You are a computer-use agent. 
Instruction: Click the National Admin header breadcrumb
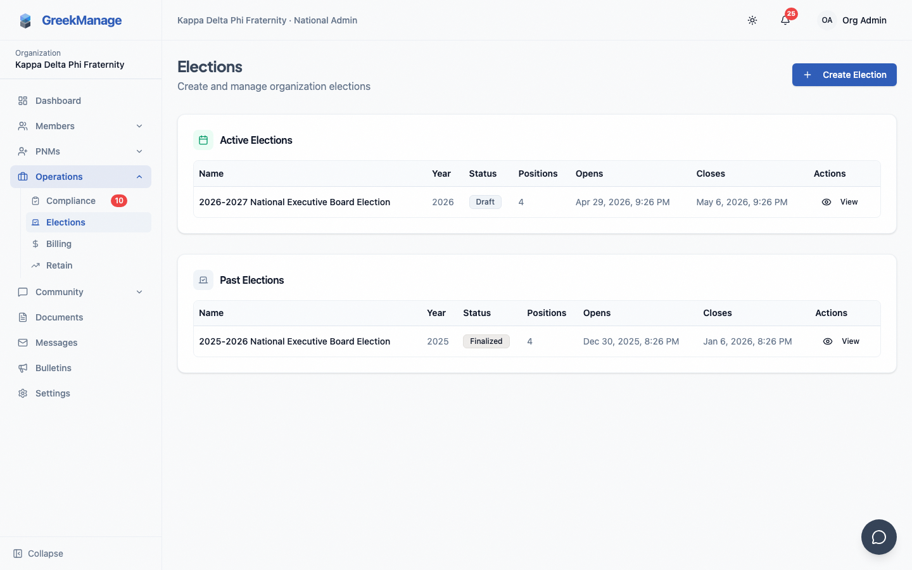coord(326,20)
